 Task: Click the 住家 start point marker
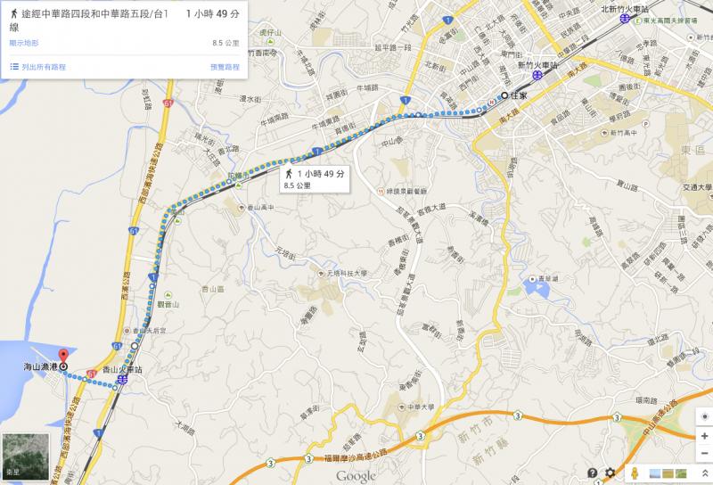504,95
